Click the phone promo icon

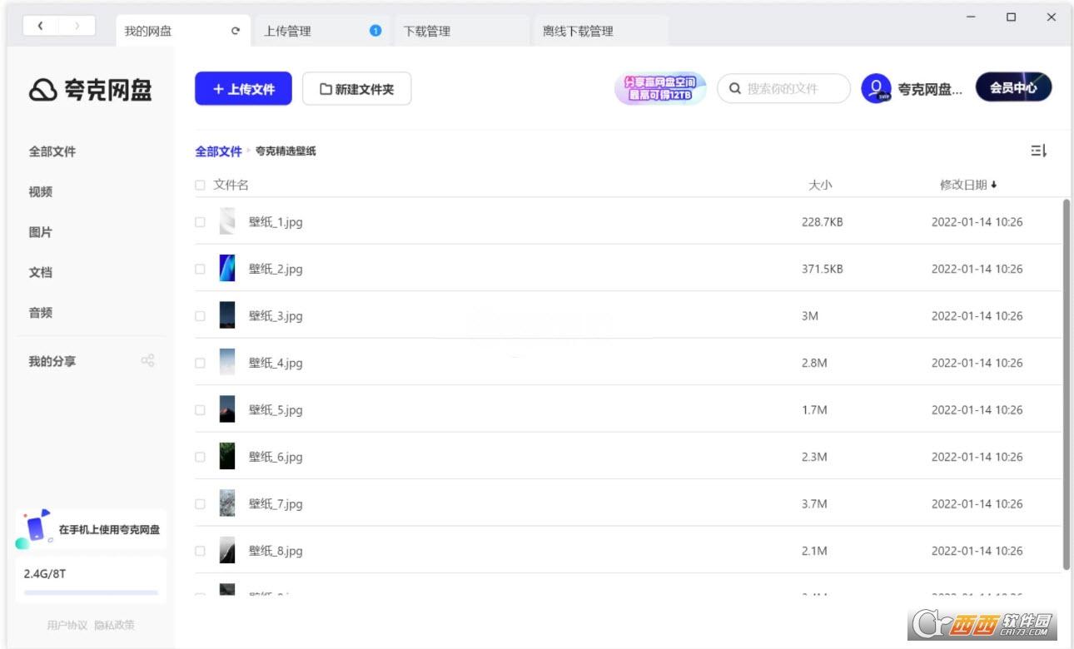[x=34, y=529]
